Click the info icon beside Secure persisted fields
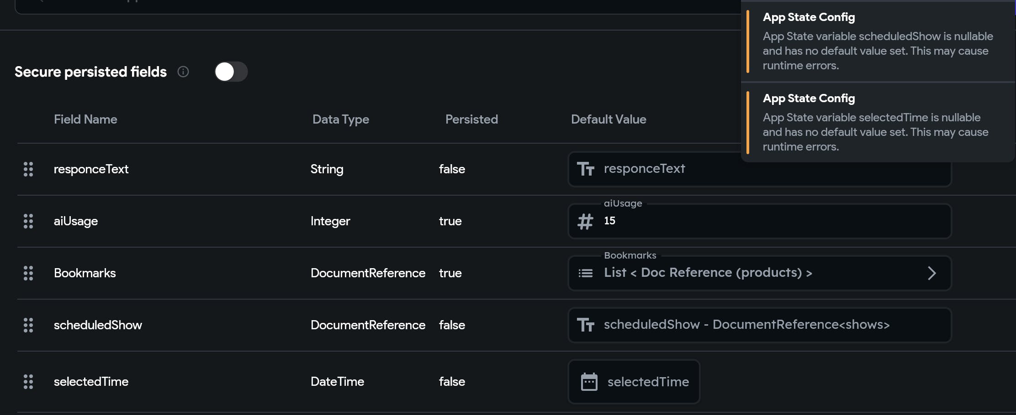The height and width of the screenshot is (415, 1016). coord(183,72)
